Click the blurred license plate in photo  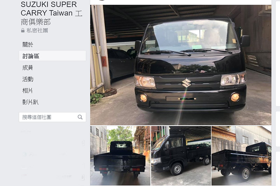[187, 99]
